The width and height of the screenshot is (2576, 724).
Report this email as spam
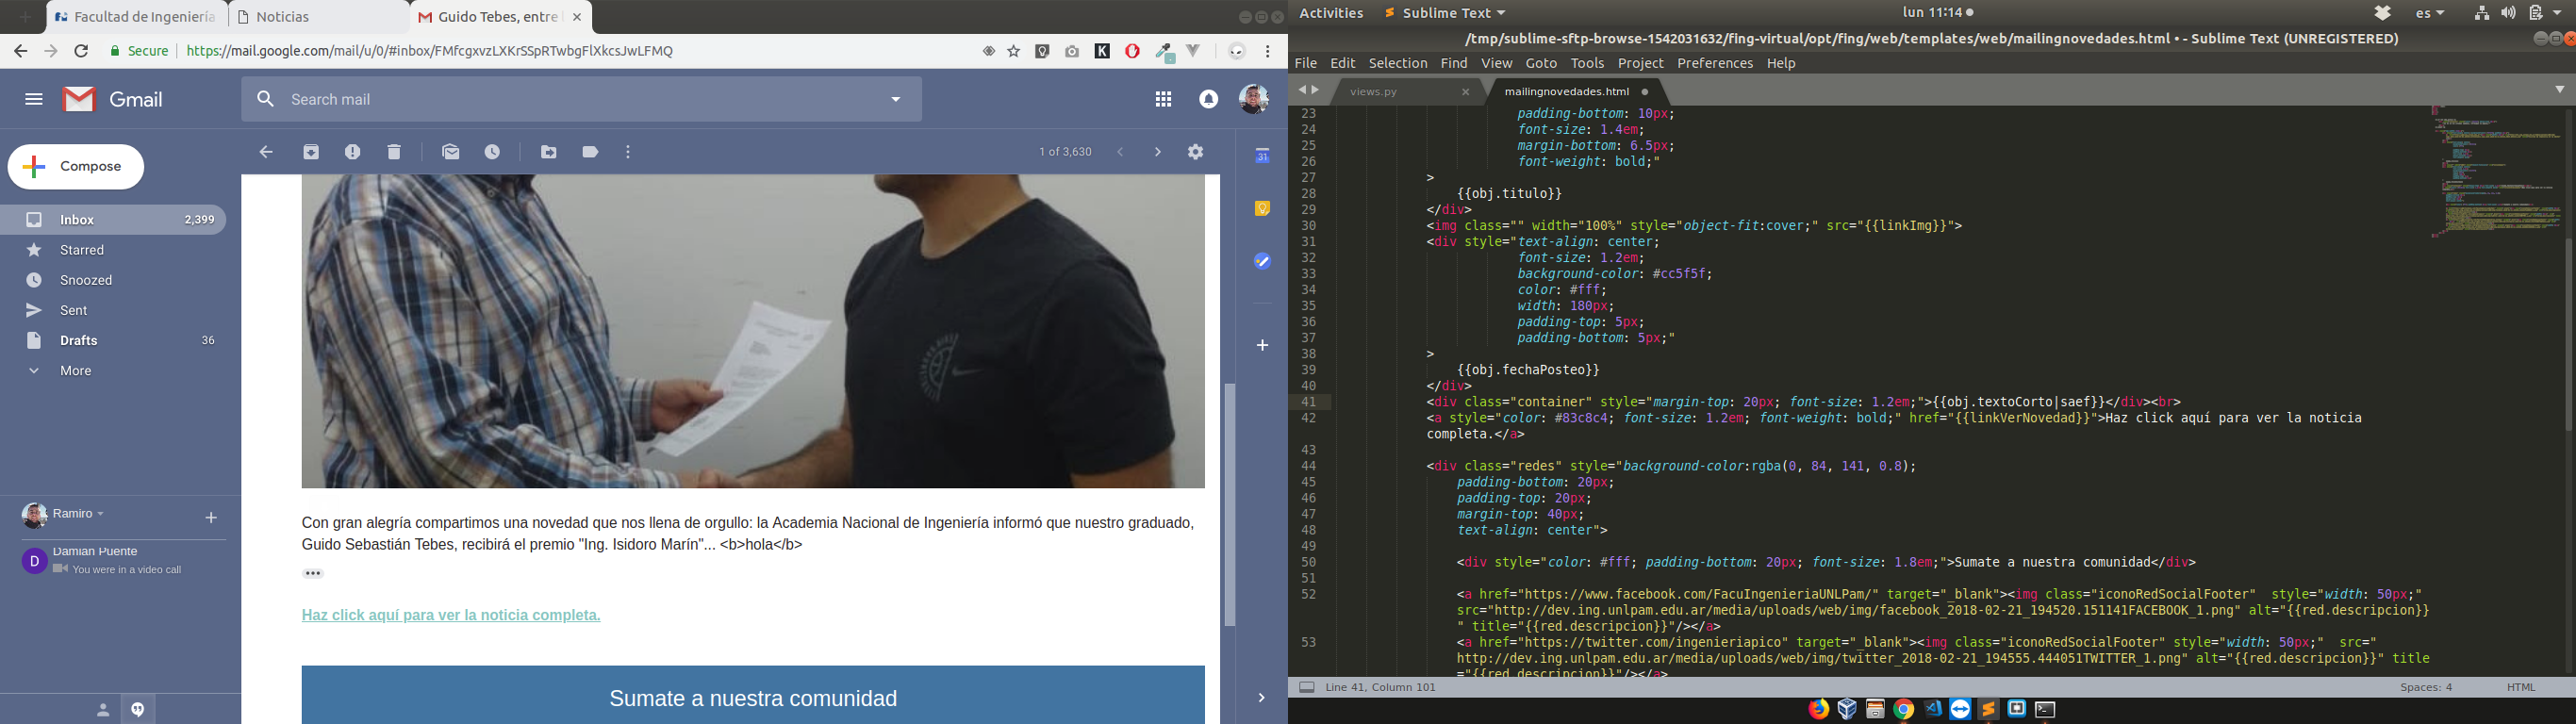click(x=352, y=152)
